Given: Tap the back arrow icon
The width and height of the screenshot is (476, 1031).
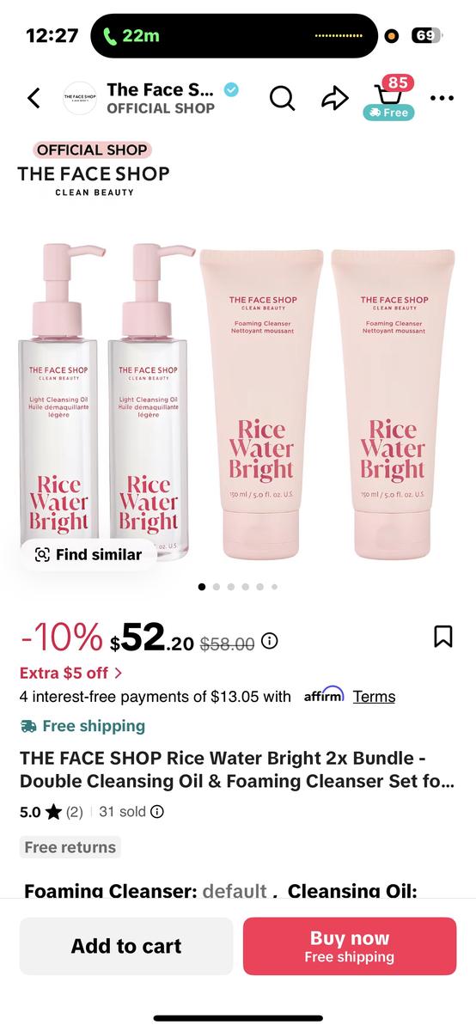Looking at the screenshot, I should pyautogui.click(x=34, y=98).
